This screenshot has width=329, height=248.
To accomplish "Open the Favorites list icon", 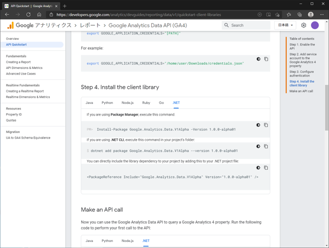I will coord(289,14).
